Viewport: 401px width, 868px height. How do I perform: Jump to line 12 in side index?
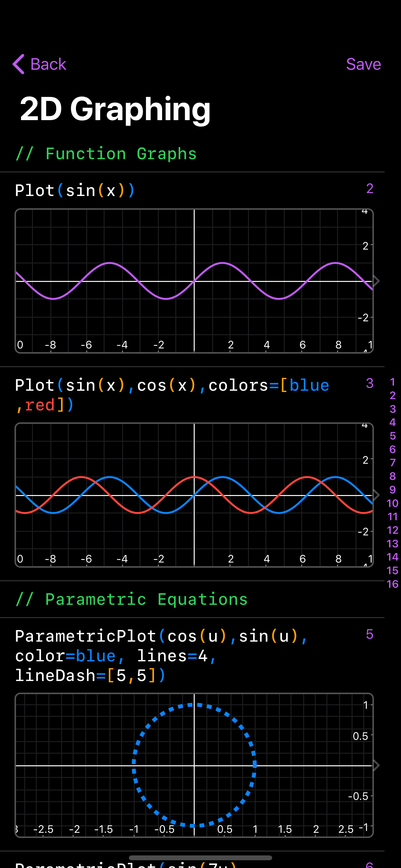(x=393, y=530)
